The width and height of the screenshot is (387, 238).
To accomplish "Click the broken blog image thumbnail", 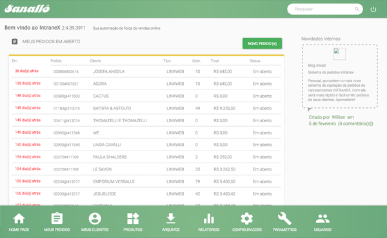I will coord(339,53).
